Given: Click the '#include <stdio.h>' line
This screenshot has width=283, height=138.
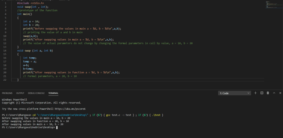Looking at the screenshot, I should pos(31,3).
